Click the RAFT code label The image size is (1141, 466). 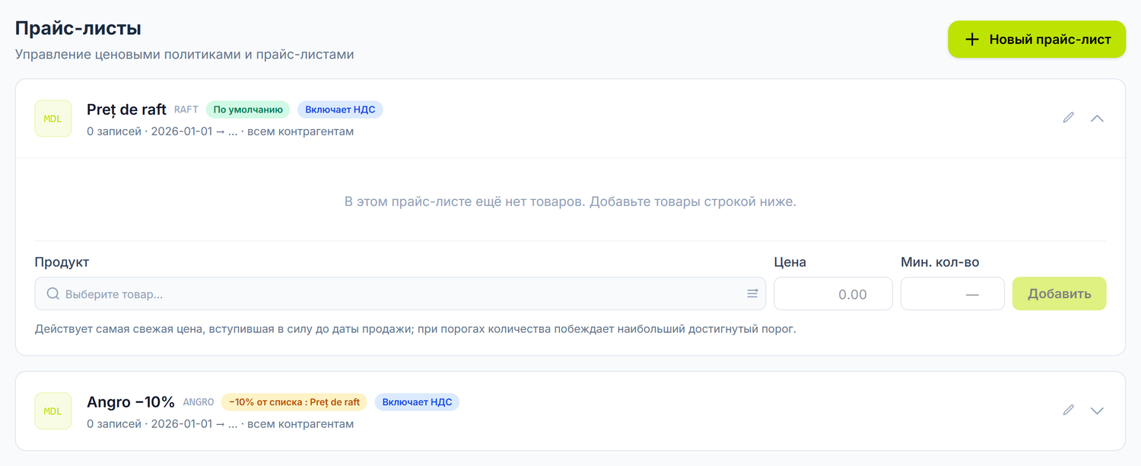click(186, 109)
